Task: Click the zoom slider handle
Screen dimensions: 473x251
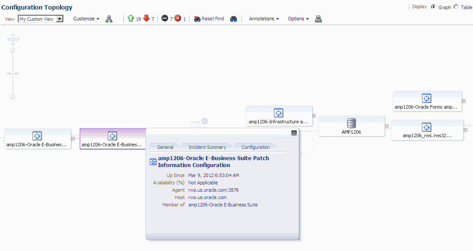Action: (13, 73)
